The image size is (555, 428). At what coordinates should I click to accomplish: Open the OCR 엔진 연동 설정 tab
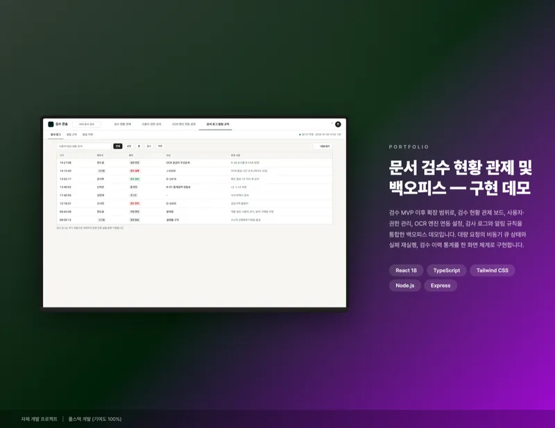click(x=184, y=124)
